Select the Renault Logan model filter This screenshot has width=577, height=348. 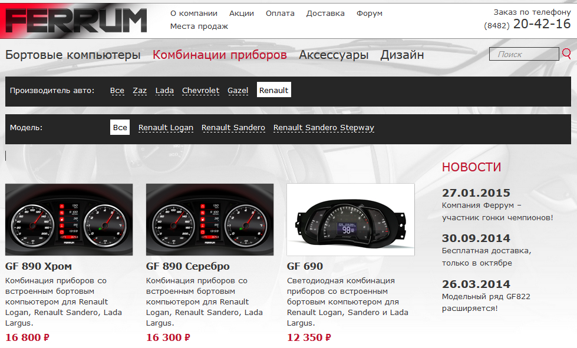coord(166,128)
